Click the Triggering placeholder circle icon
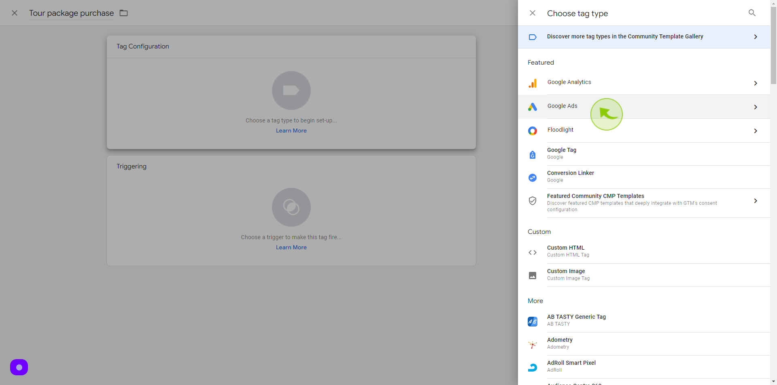777x385 pixels. (291, 207)
